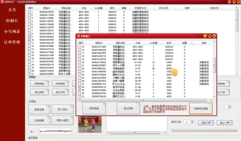Click 停止获取 in main 控制台 panel
Screen dimensions: 241x141
pos(39,92)
